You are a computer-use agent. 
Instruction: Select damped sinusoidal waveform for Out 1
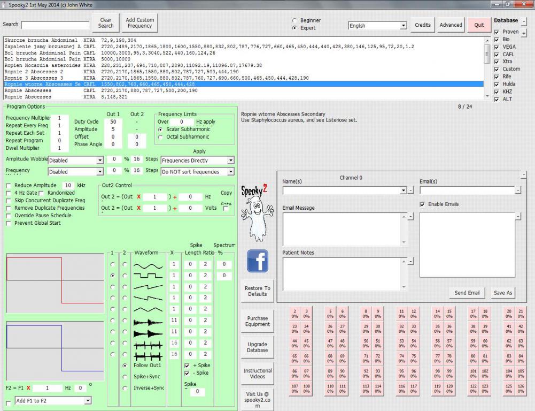tap(113, 321)
